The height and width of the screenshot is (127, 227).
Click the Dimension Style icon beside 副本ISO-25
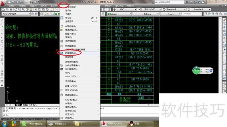pos(139,10)
